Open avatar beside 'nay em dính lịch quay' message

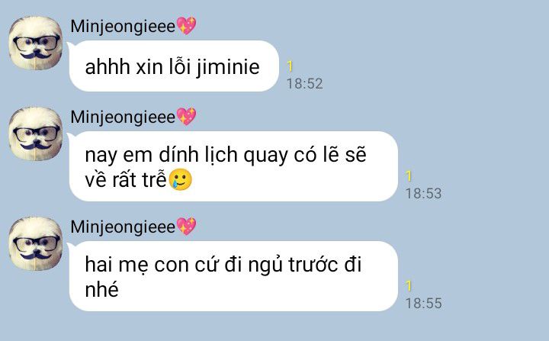pyautogui.click(x=36, y=134)
